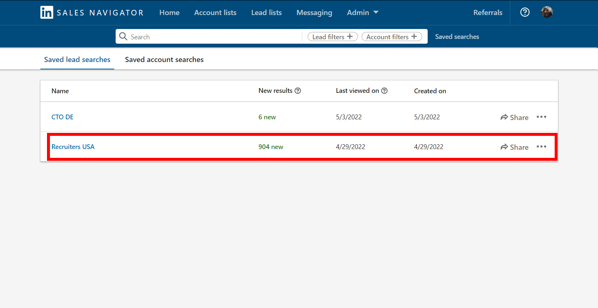Share the Recruiters USA saved search
598x308 pixels.
click(514, 147)
